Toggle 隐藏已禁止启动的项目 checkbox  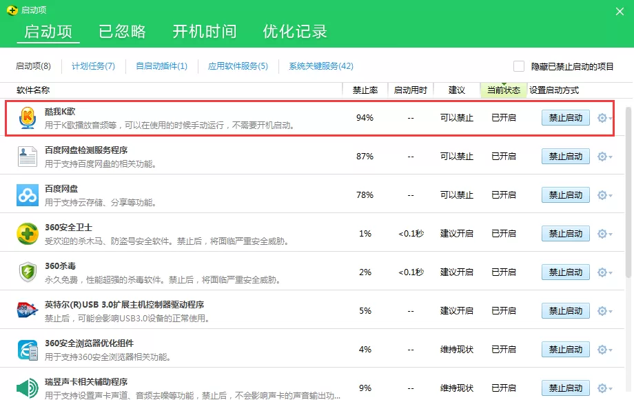coord(519,66)
